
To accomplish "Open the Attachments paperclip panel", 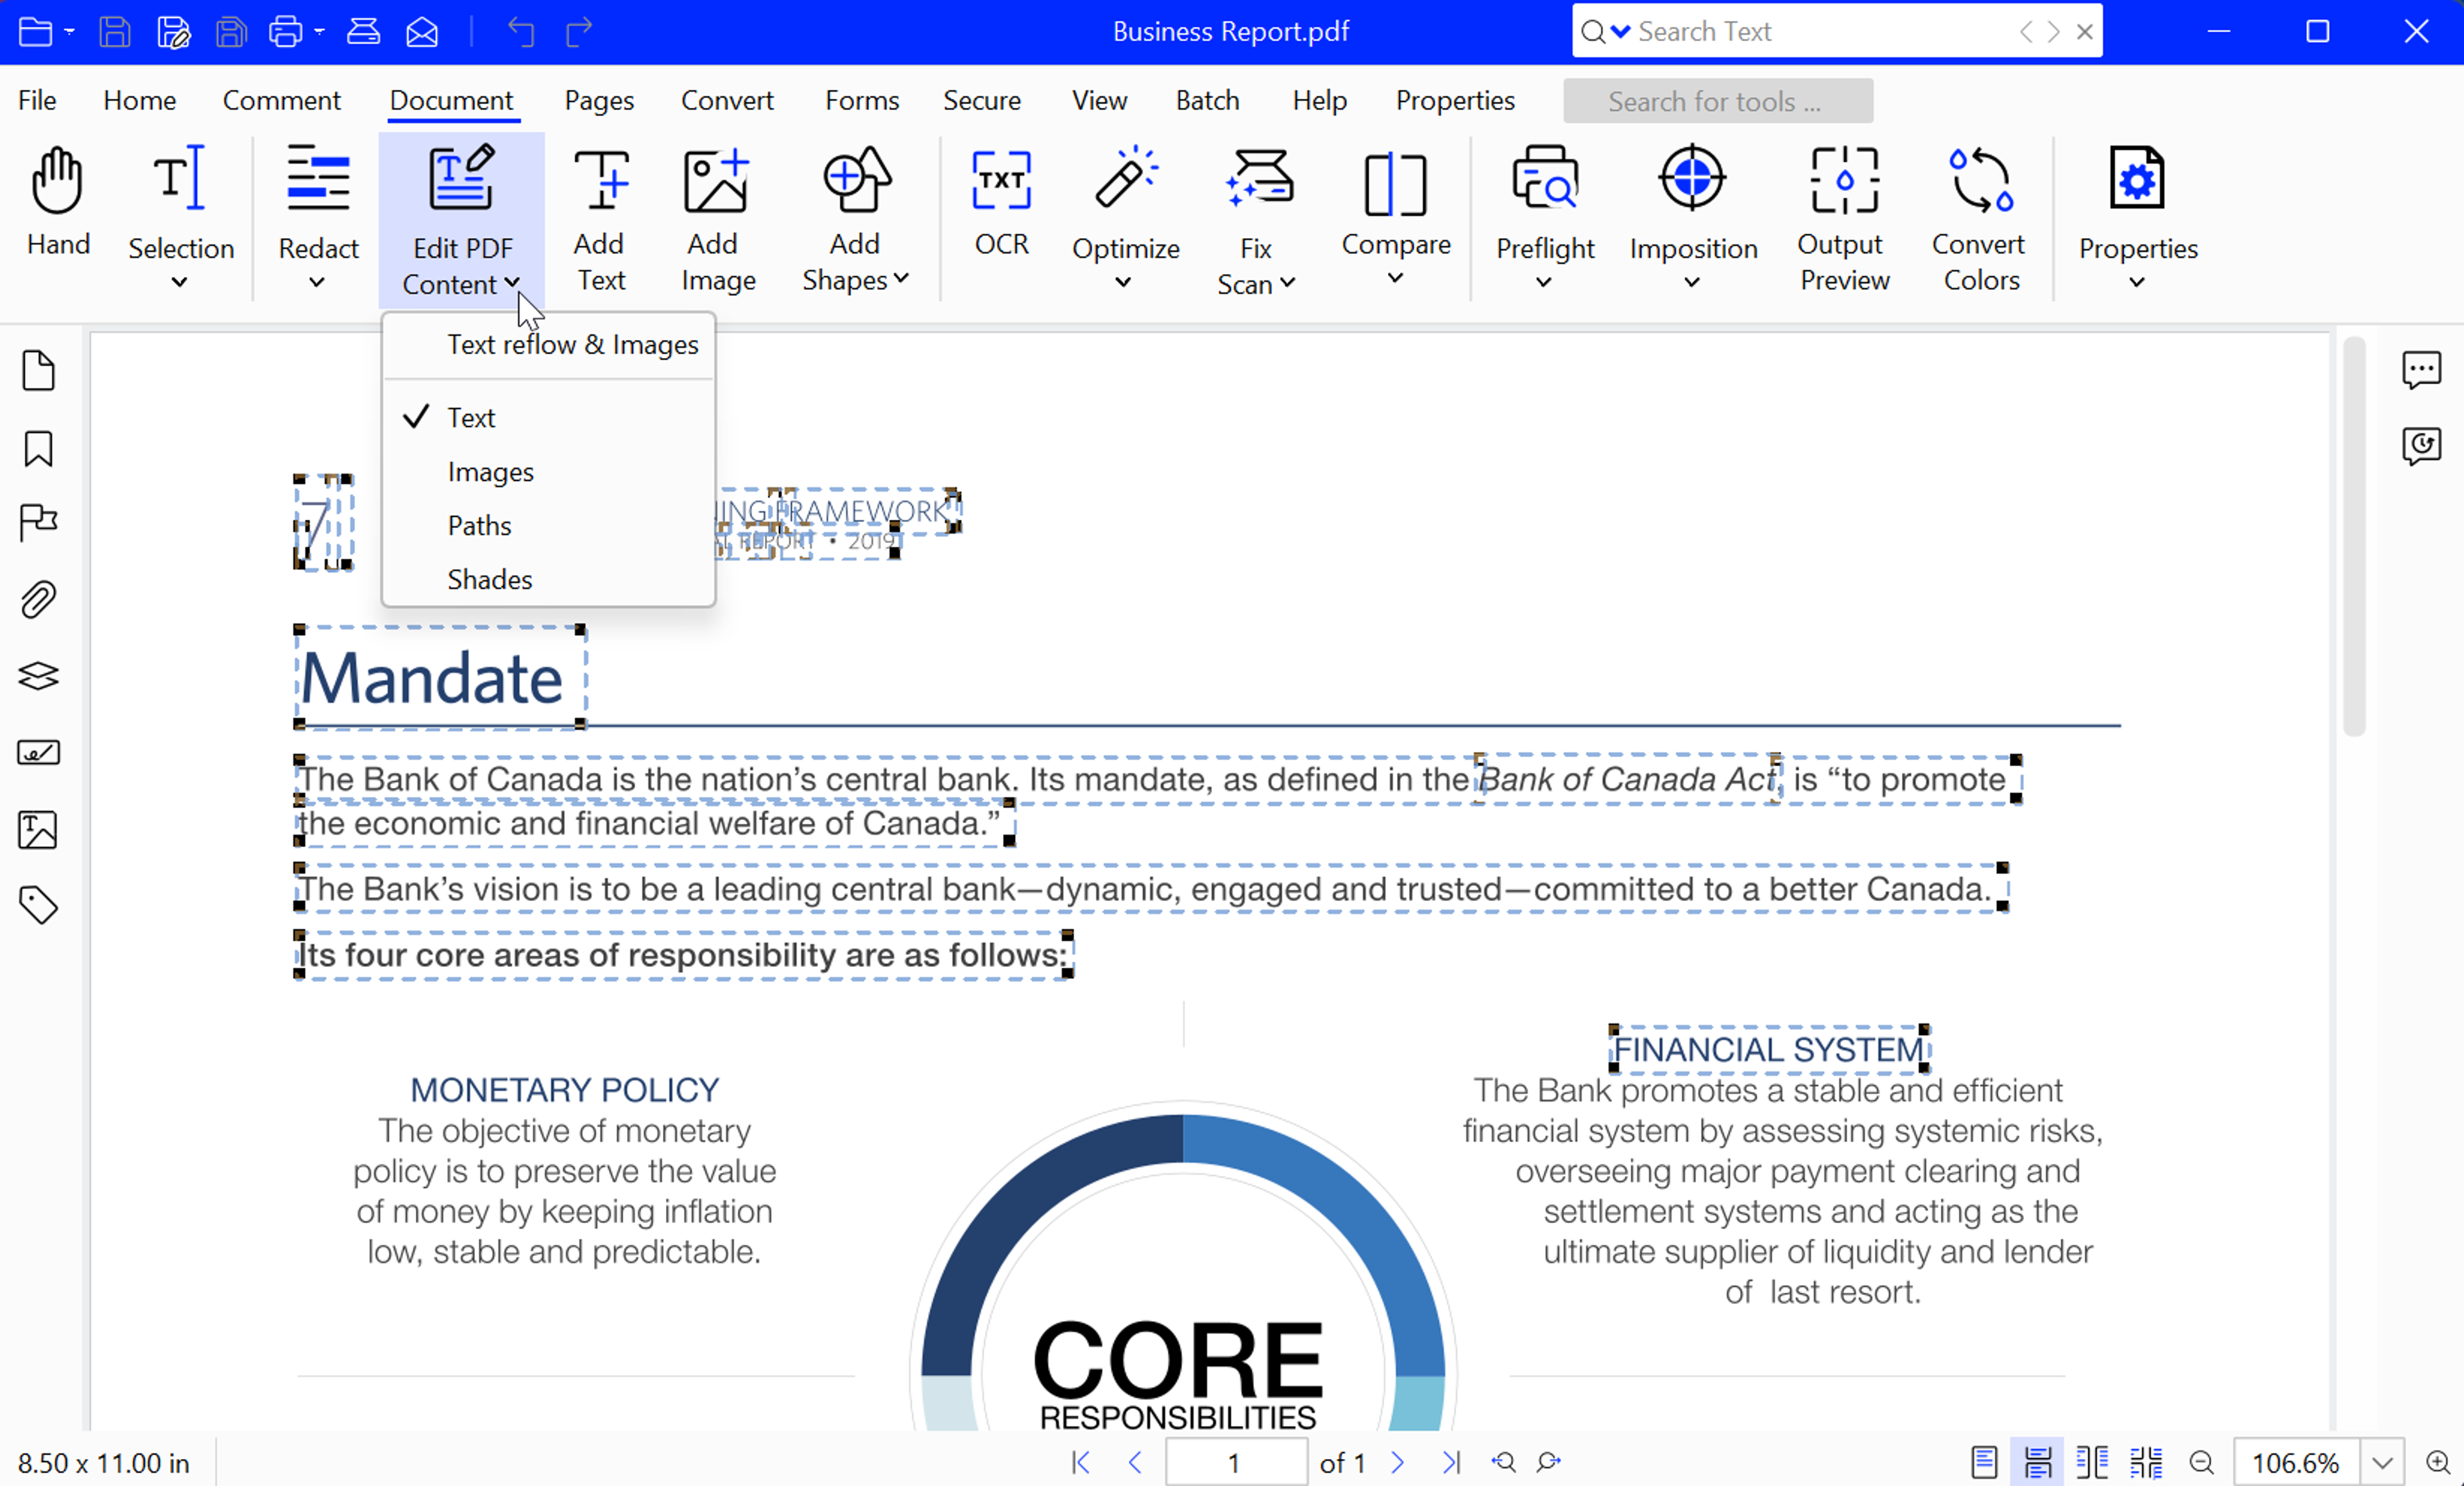I will (38, 600).
